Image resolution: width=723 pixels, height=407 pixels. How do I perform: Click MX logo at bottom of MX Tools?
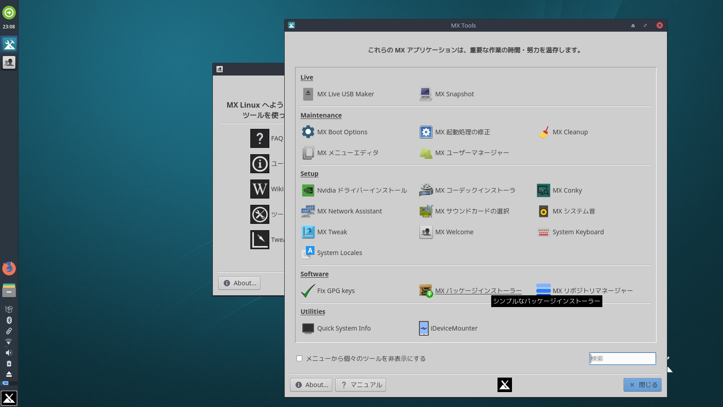[x=505, y=385]
